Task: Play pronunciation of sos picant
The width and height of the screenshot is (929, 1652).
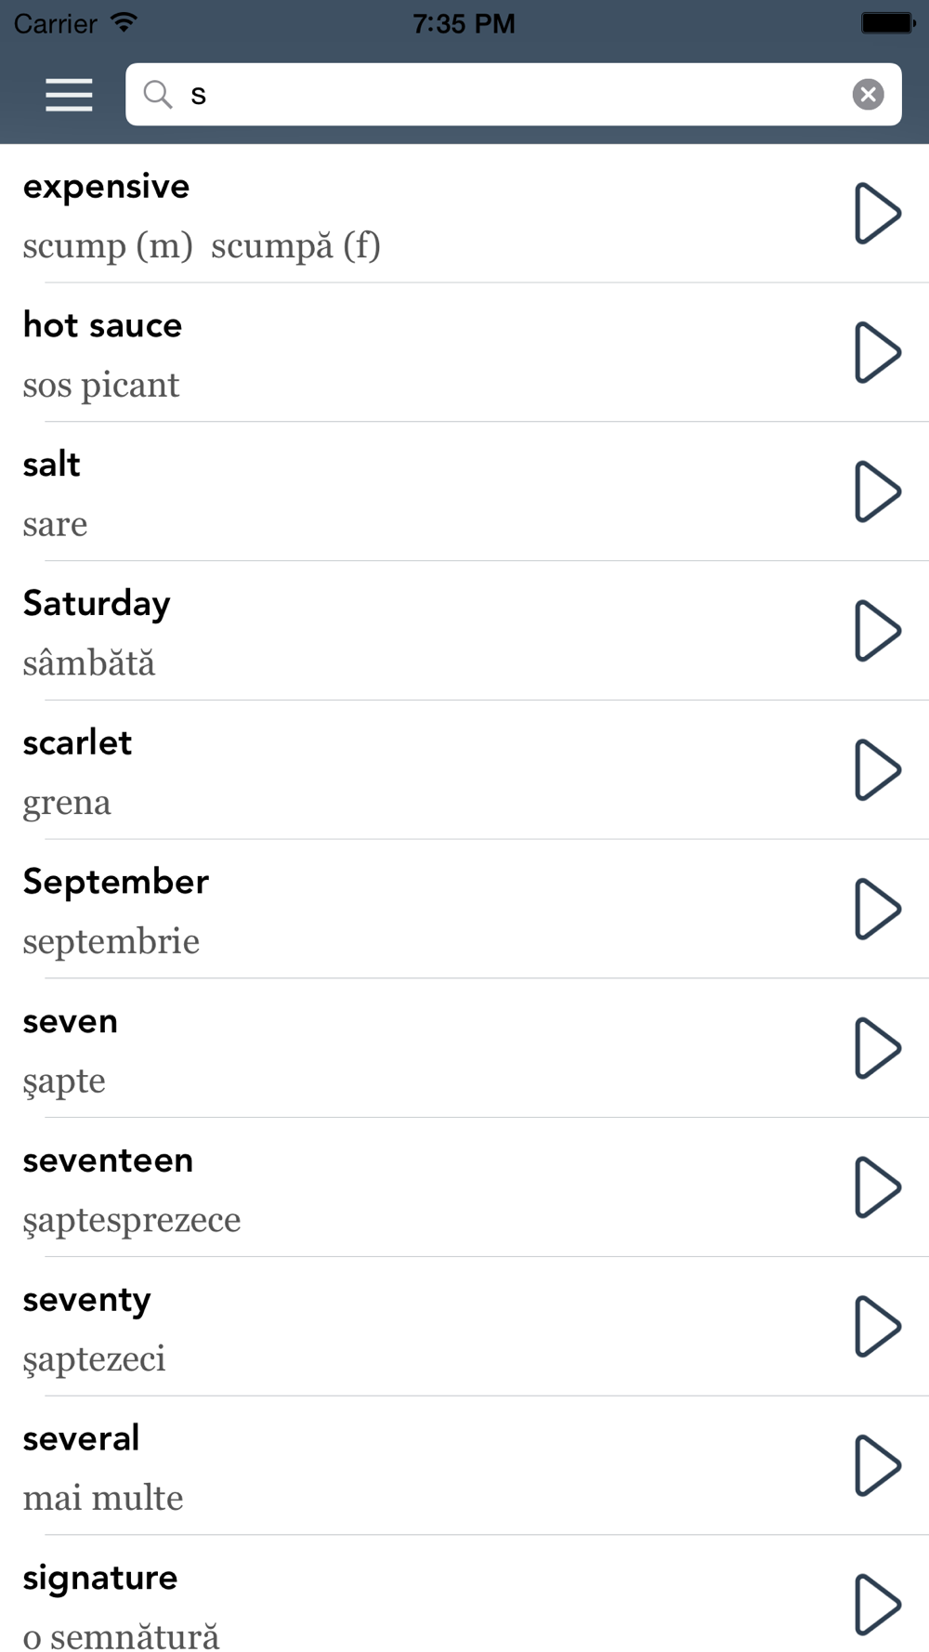Action: tap(877, 353)
